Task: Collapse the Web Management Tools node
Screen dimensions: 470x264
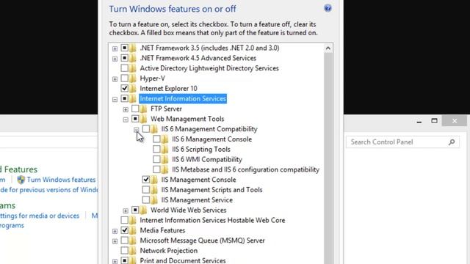Action: coord(126,120)
